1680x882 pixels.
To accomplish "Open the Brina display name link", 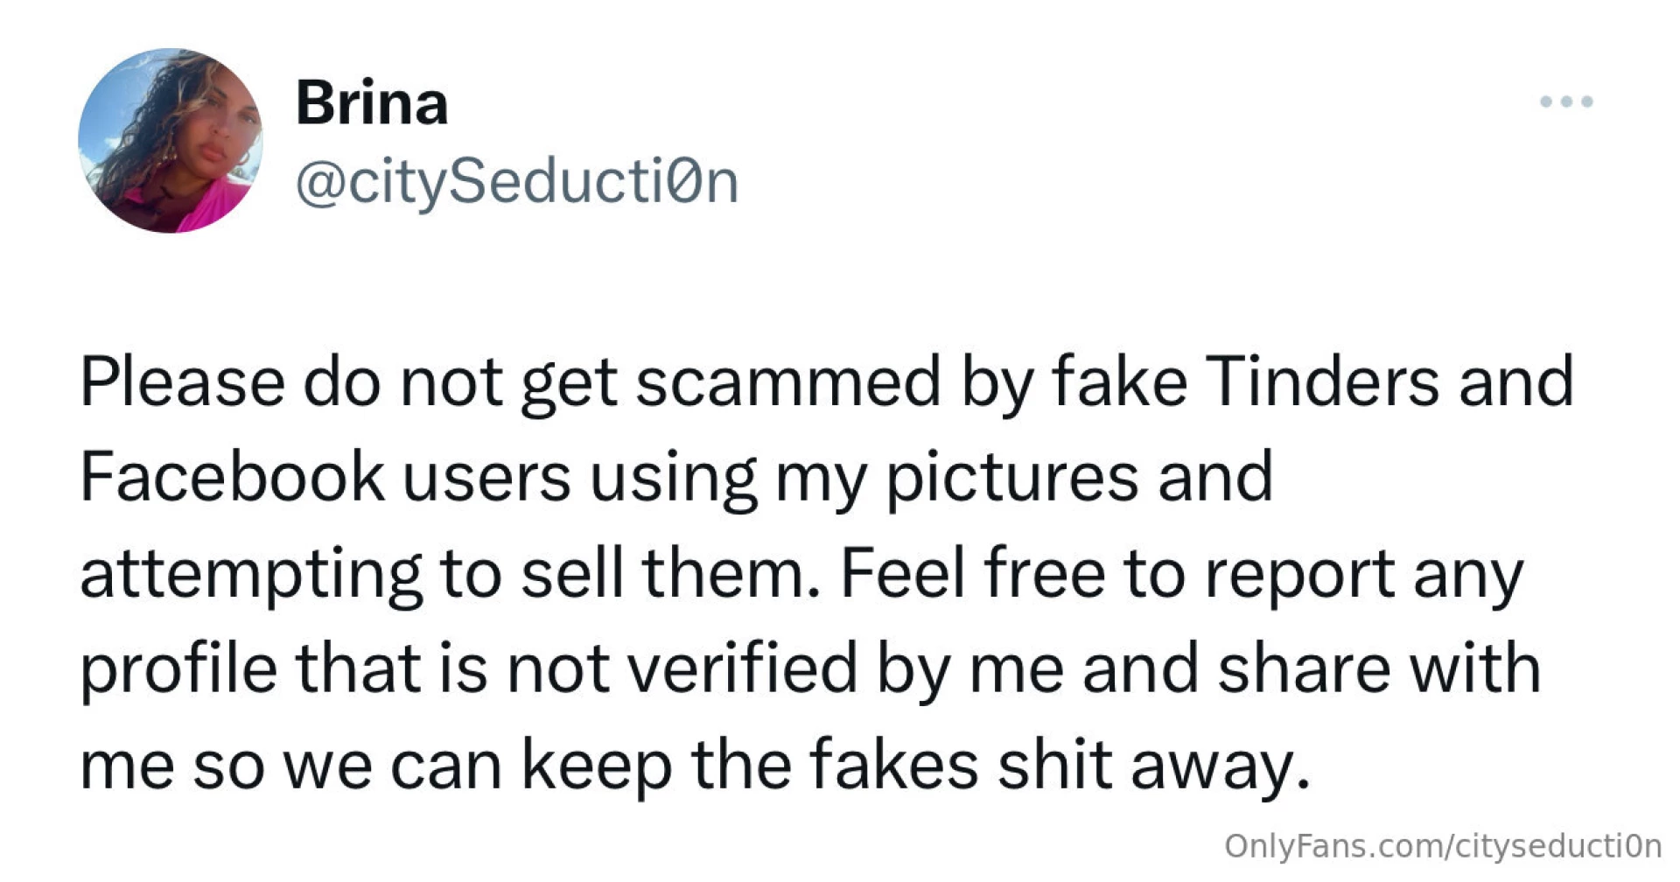I will tap(372, 103).
